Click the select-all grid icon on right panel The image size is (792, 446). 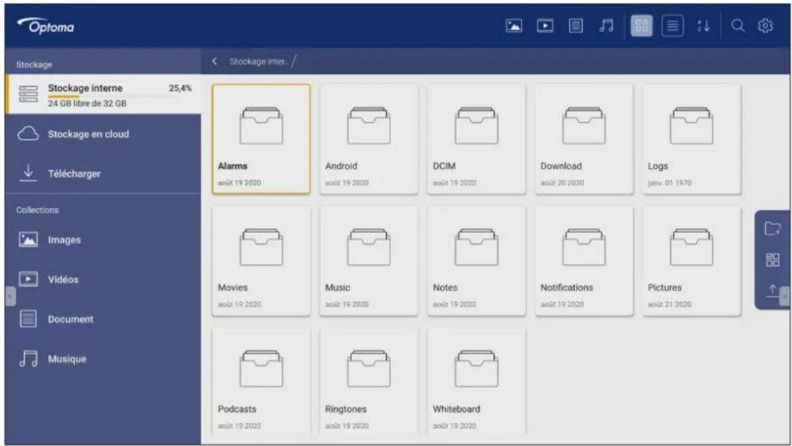pyautogui.click(x=773, y=260)
